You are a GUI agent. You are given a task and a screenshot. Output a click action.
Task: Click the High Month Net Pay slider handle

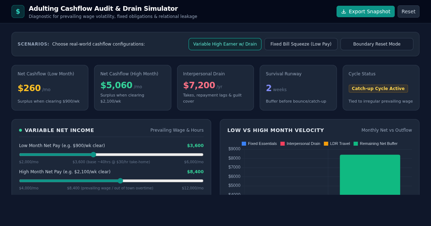[120, 181]
